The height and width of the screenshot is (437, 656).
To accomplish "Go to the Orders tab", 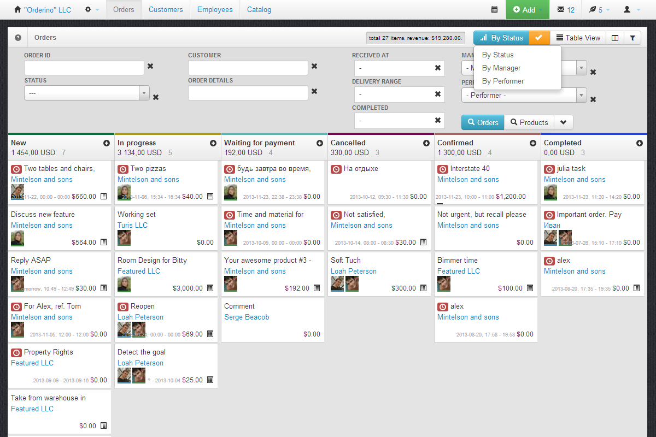I will coord(124,10).
